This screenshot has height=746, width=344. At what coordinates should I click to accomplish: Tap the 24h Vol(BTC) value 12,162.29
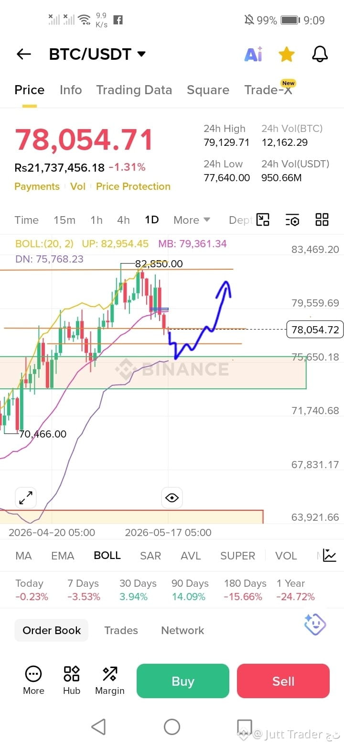click(285, 143)
